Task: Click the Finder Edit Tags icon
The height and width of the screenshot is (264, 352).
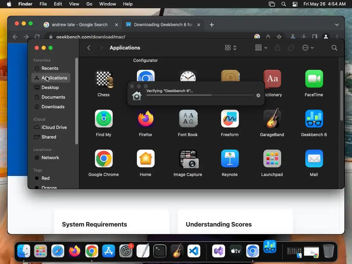Action: (x=291, y=47)
